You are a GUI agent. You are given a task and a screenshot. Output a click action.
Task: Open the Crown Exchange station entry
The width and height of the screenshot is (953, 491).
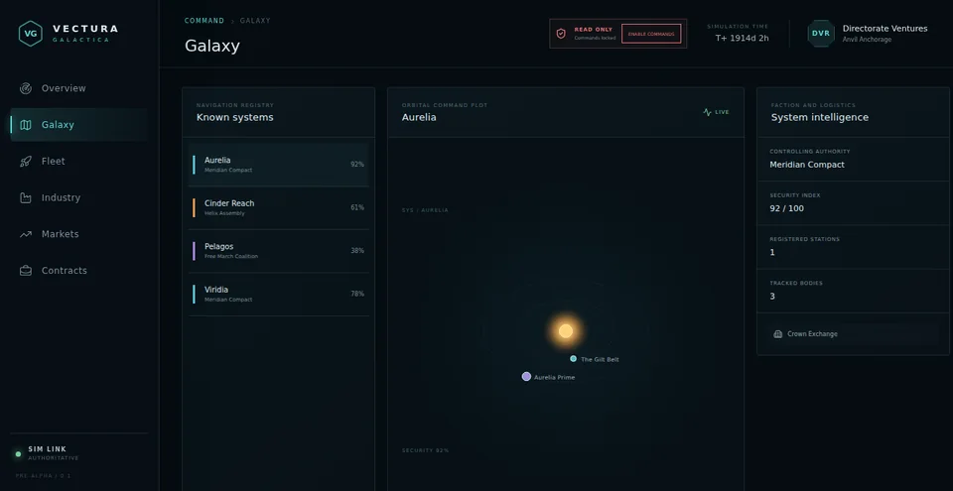click(x=853, y=333)
